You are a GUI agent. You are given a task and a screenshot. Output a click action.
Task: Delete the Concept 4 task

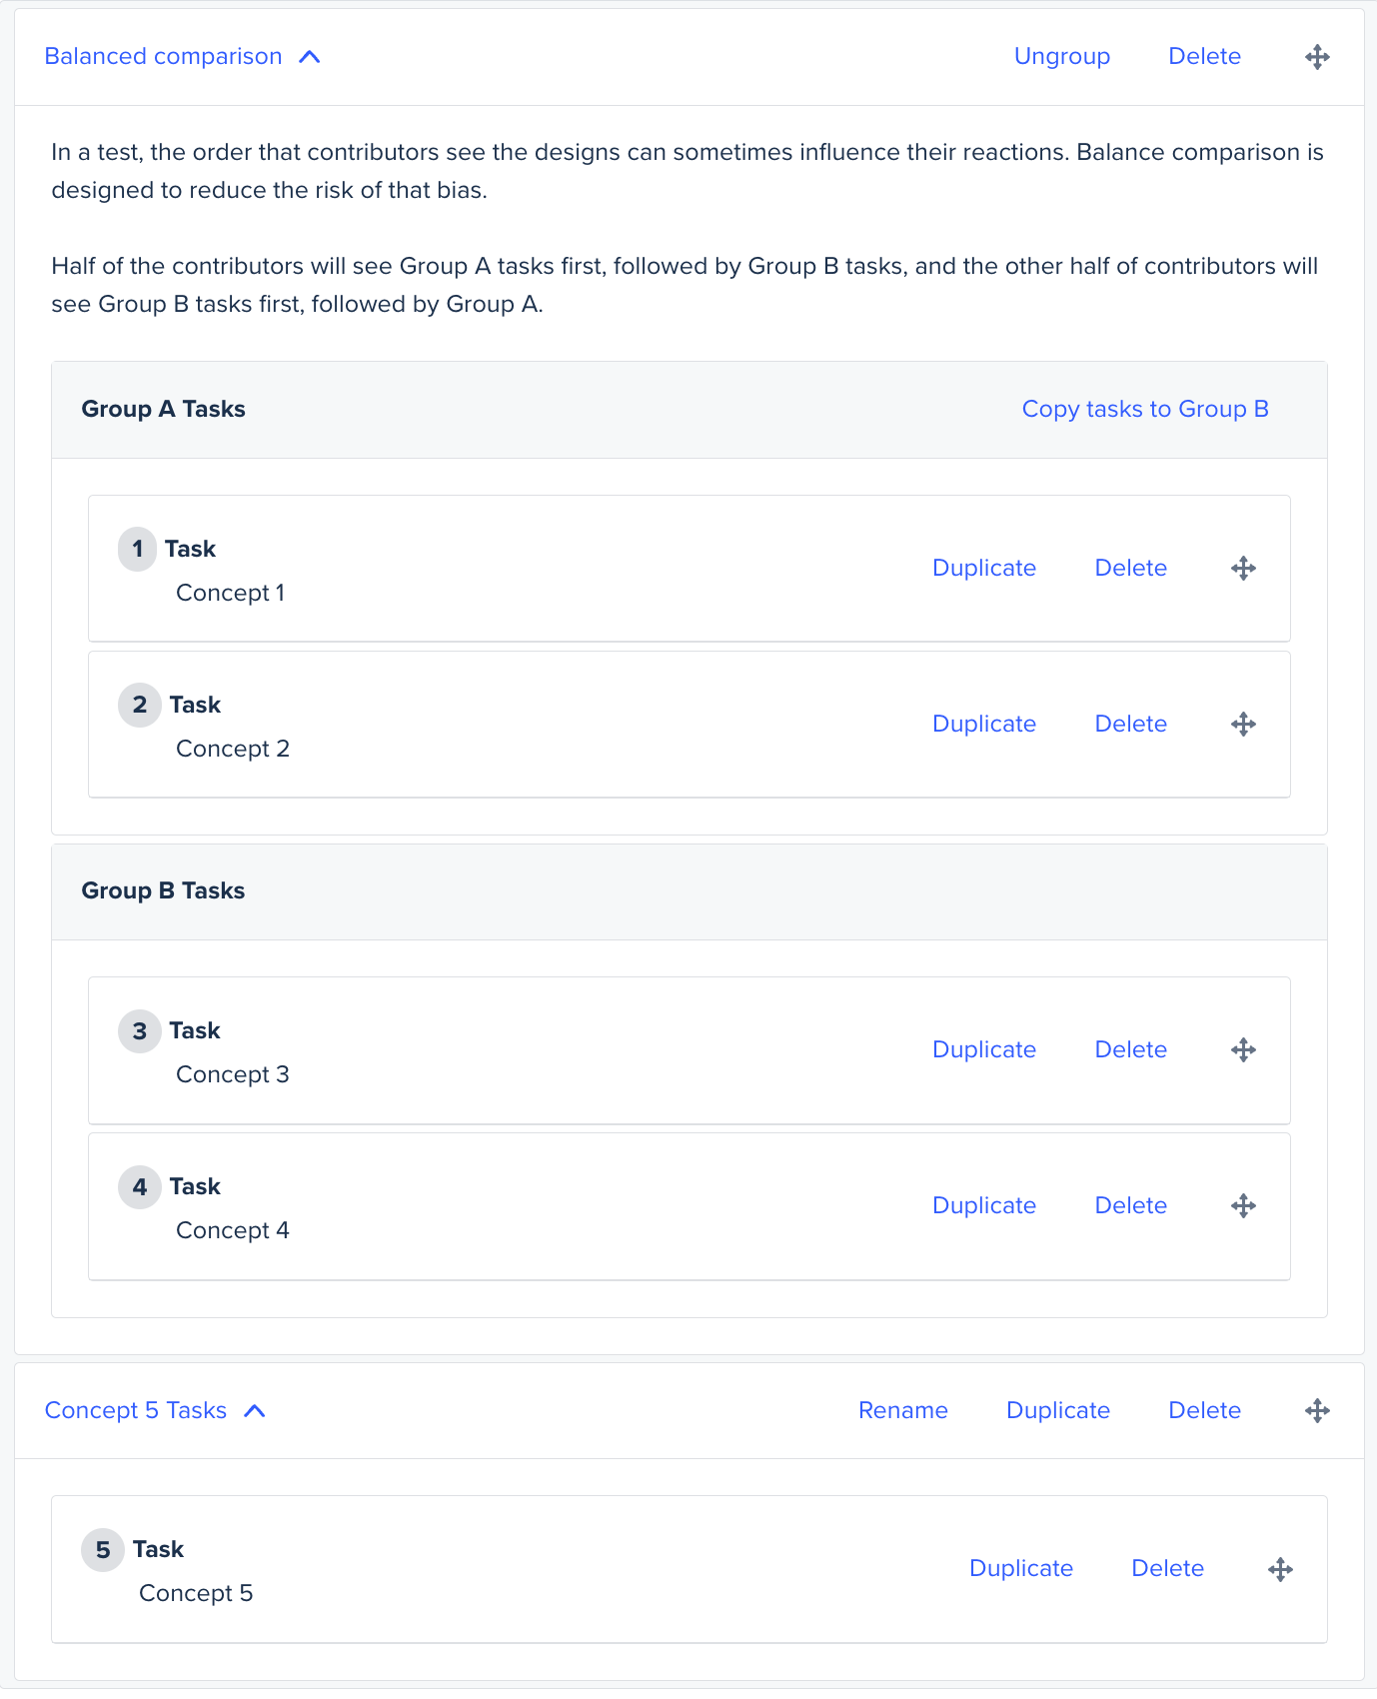point(1130,1205)
